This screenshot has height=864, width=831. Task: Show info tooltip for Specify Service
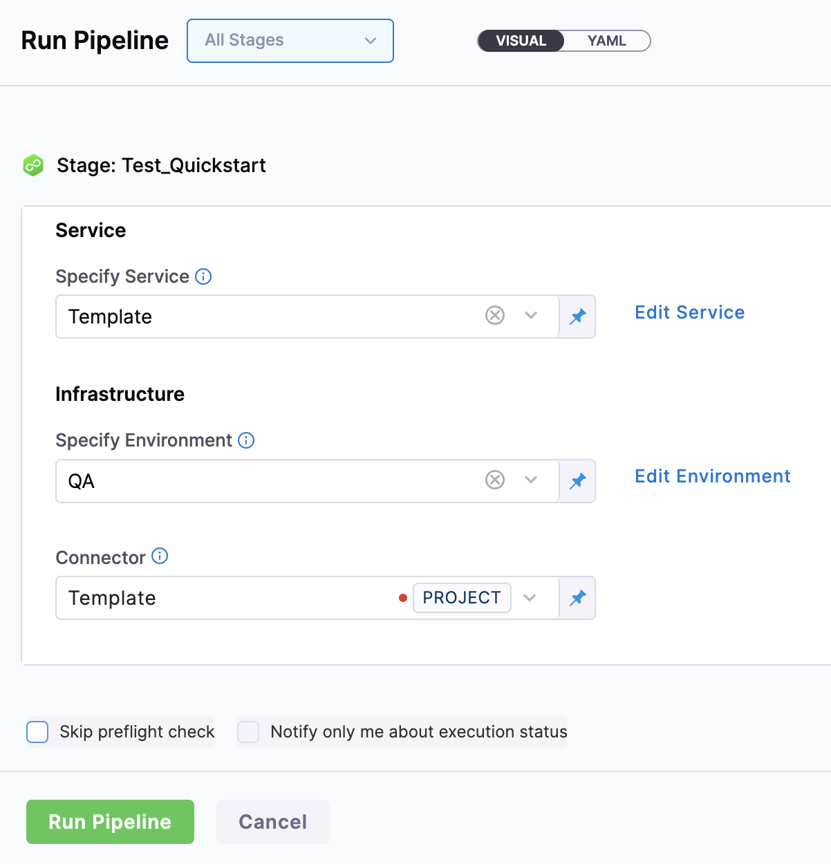(x=203, y=276)
